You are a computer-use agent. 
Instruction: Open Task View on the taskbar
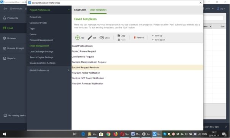point(75,134)
